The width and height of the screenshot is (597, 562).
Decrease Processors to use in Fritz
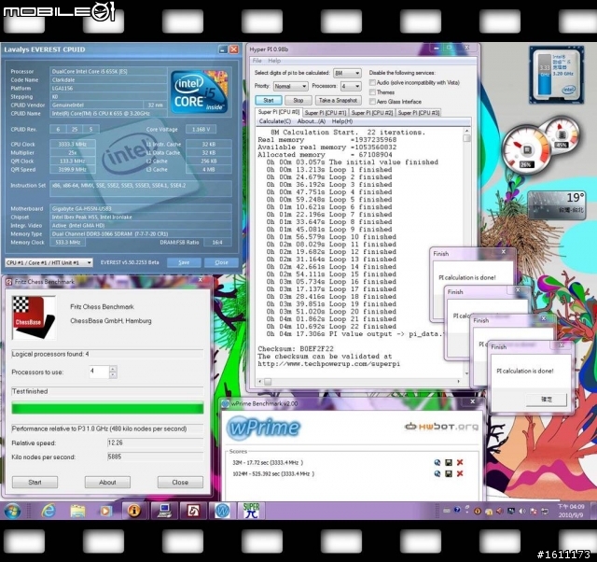click(113, 375)
